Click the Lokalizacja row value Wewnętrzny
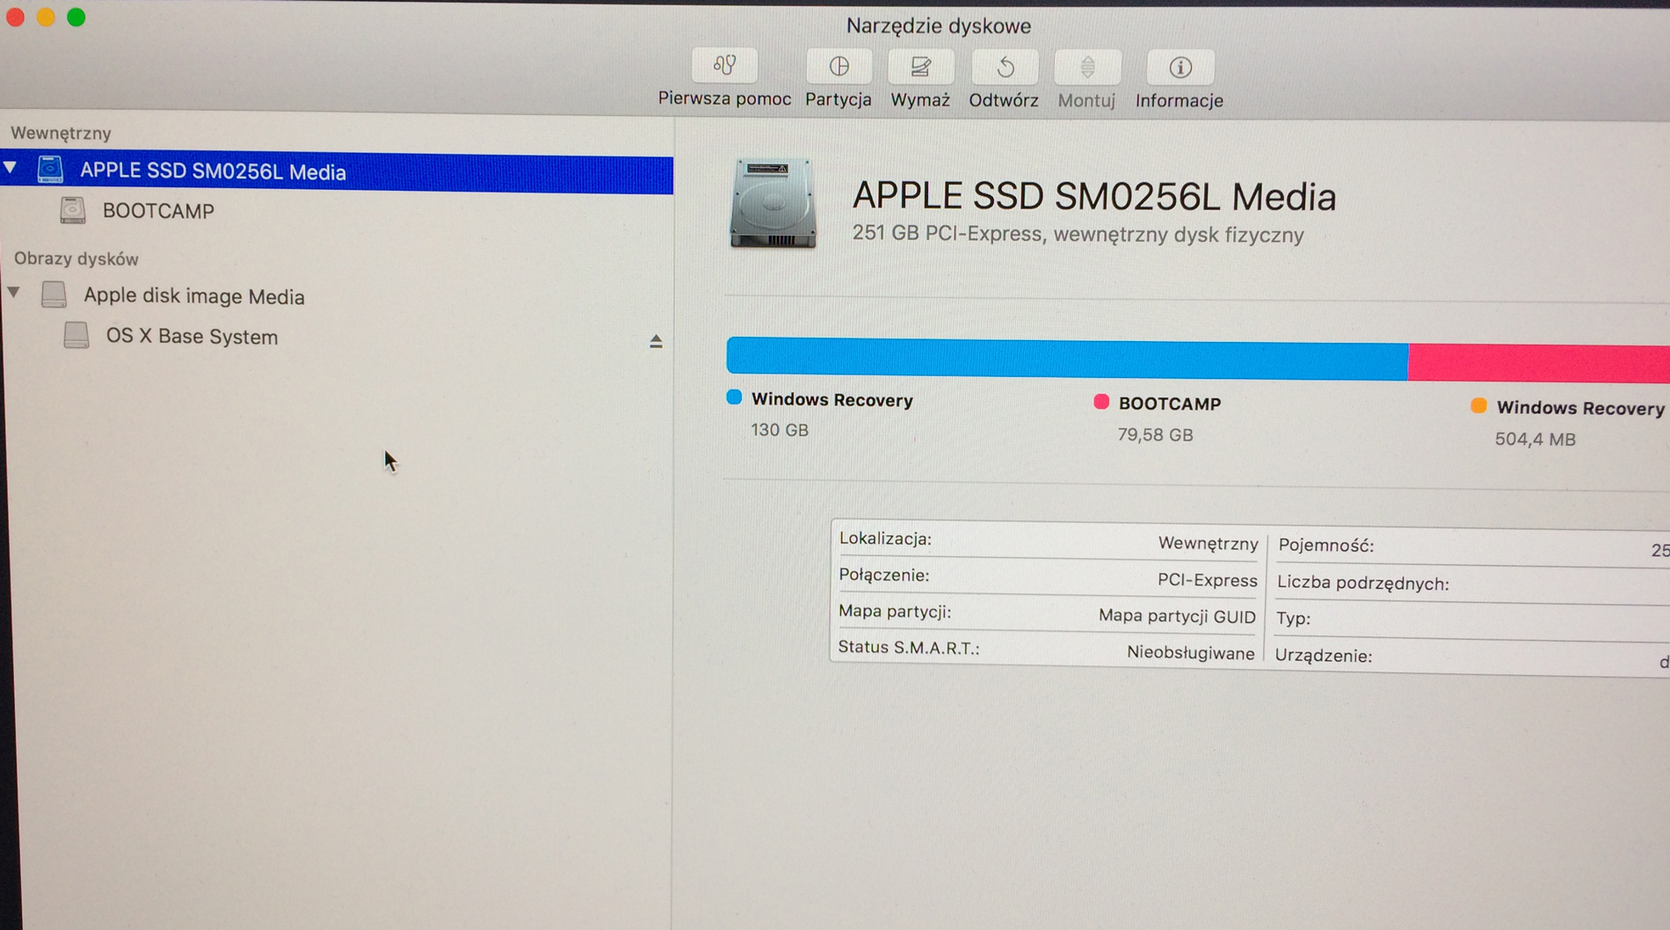 point(1208,543)
